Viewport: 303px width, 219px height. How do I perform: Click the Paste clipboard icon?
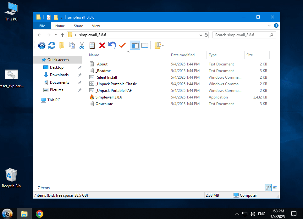pyautogui.click(x=92, y=45)
